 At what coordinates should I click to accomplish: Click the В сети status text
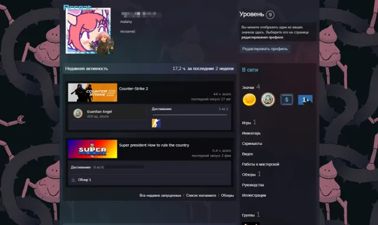250,70
